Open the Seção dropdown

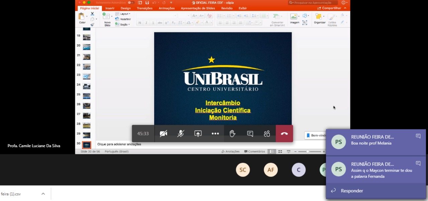point(122,24)
